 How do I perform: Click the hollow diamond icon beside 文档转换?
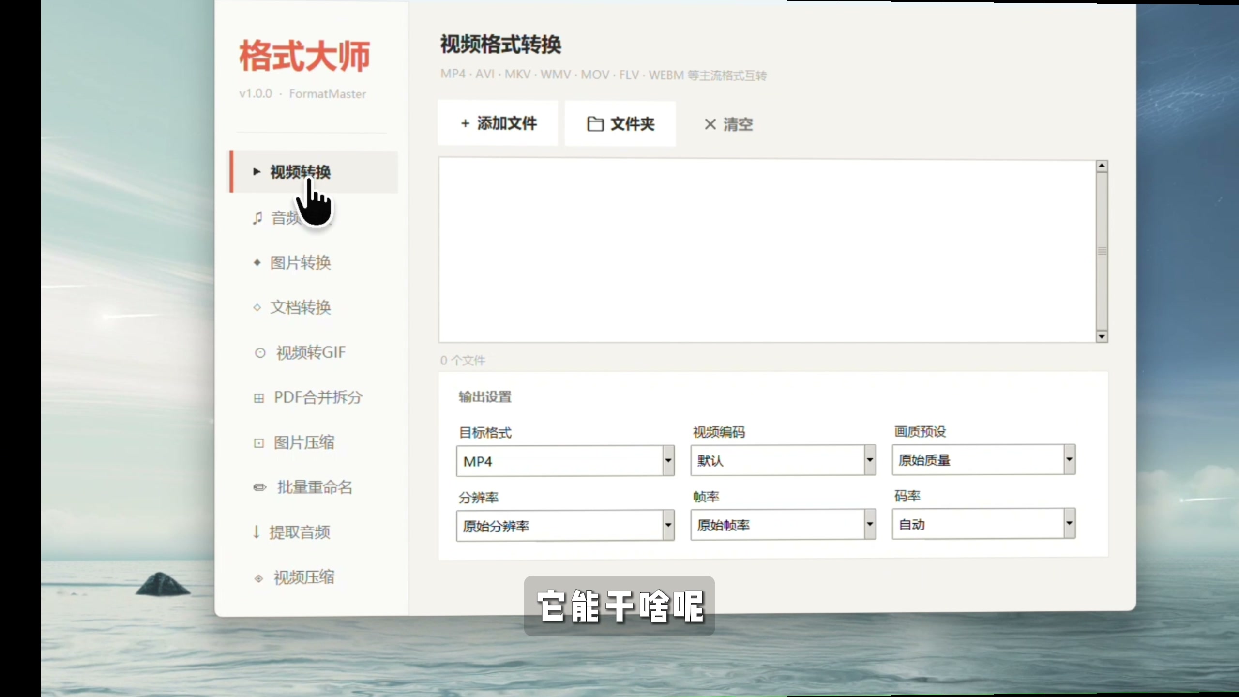point(257,307)
